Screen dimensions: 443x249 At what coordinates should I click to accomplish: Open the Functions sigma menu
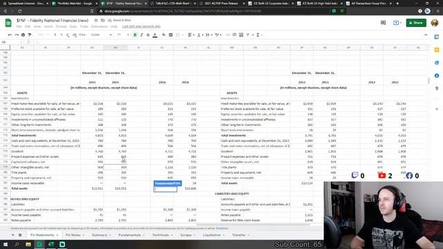[x=259, y=35]
